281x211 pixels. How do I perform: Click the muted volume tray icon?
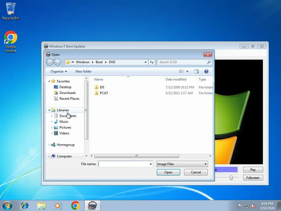[x=253, y=206]
